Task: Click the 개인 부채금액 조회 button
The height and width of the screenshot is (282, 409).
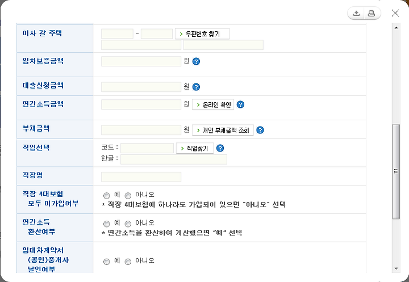Action: tap(223, 130)
